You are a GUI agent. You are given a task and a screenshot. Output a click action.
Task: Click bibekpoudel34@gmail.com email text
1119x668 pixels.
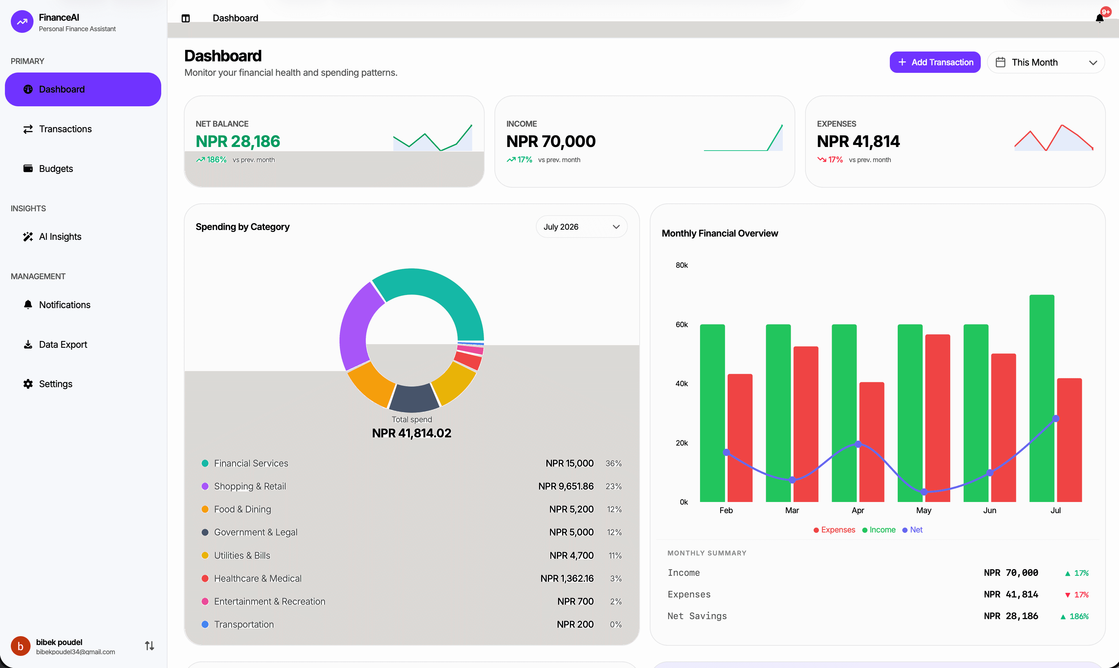coord(76,652)
